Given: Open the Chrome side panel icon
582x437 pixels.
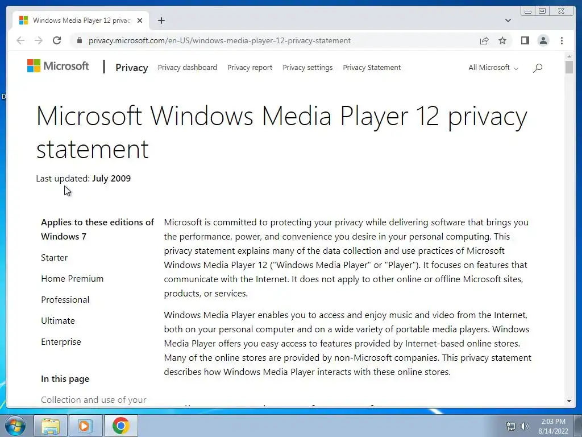Looking at the screenshot, I should [x=525, y=40].
